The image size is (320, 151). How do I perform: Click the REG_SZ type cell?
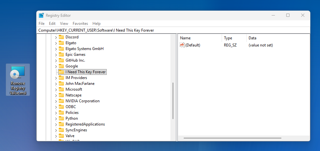231,45
